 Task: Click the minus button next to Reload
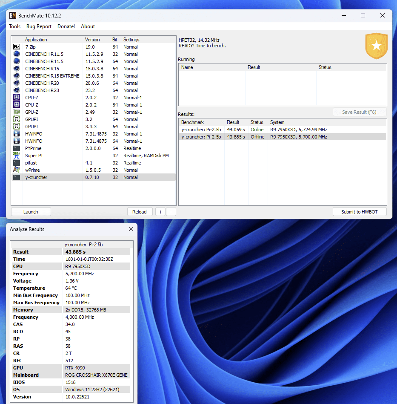[171, 212]
